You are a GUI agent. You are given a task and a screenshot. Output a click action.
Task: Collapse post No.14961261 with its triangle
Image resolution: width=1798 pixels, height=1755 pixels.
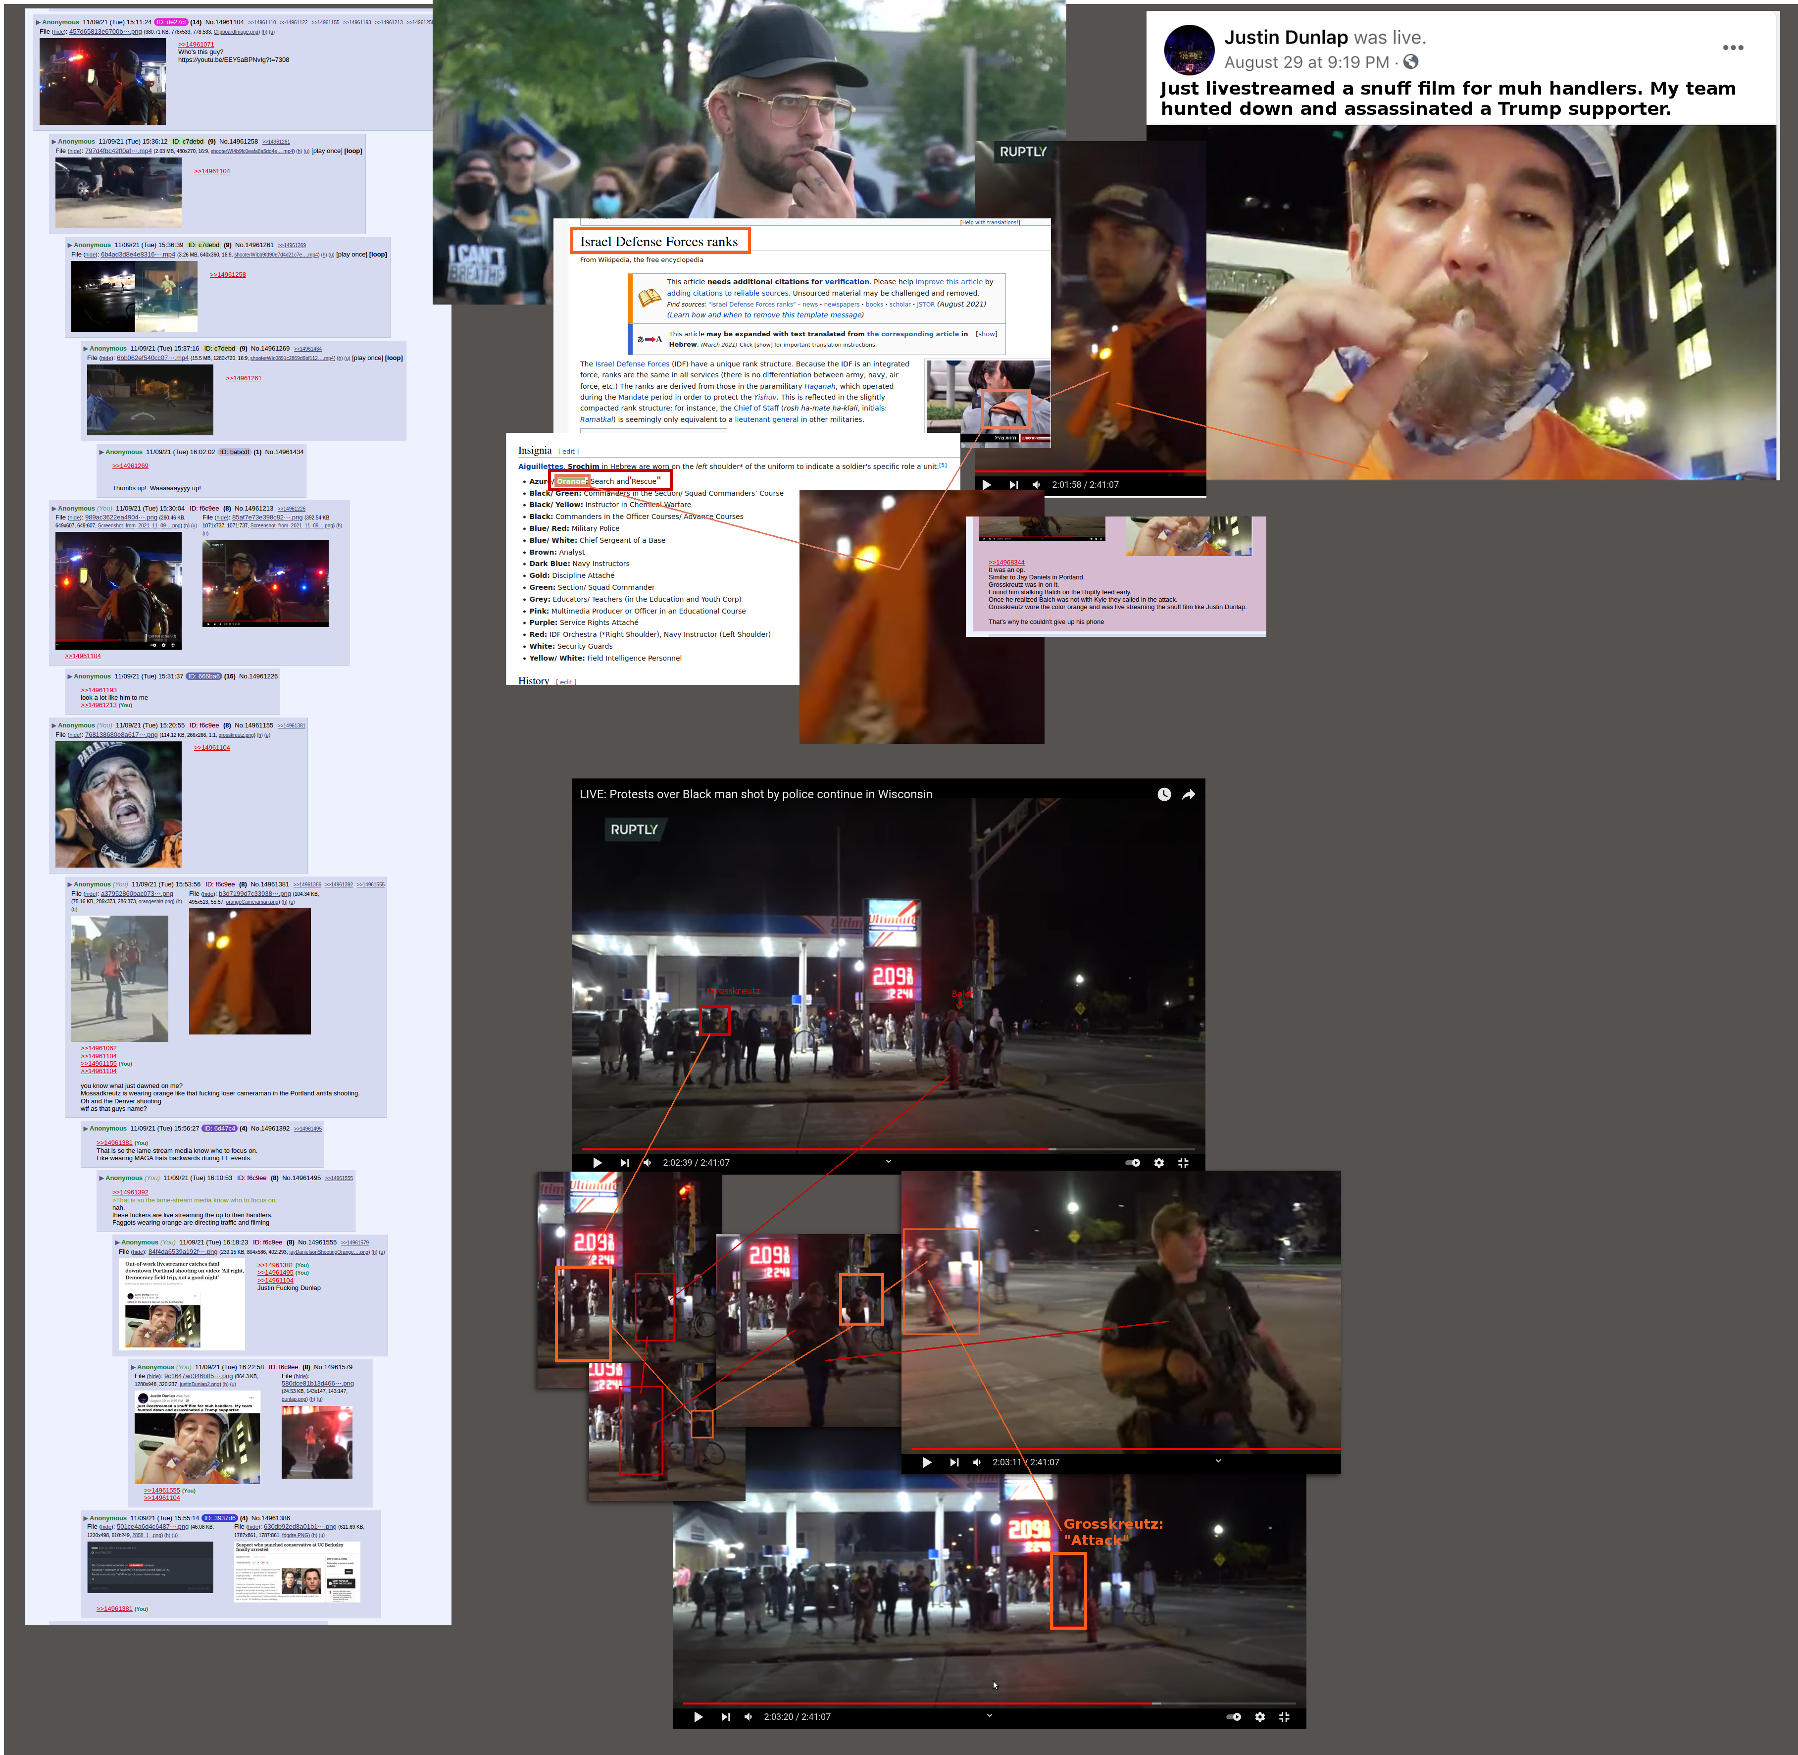coord(69,245)
